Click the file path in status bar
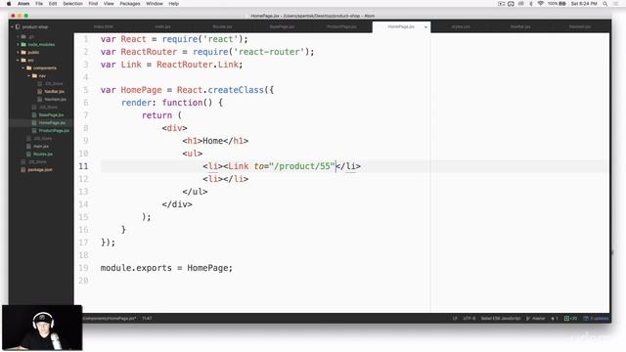This screenshot has width=626, height=352. click(109, 319)
